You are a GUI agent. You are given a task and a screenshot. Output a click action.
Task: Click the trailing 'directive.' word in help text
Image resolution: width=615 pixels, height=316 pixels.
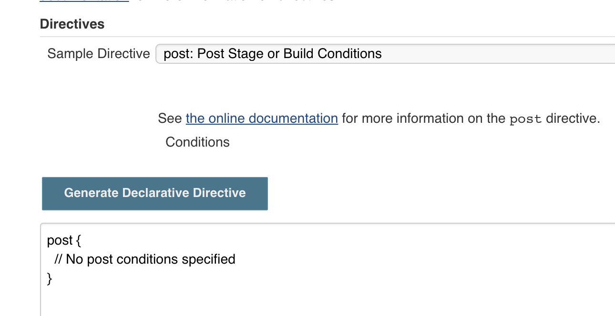click(573, 118)
